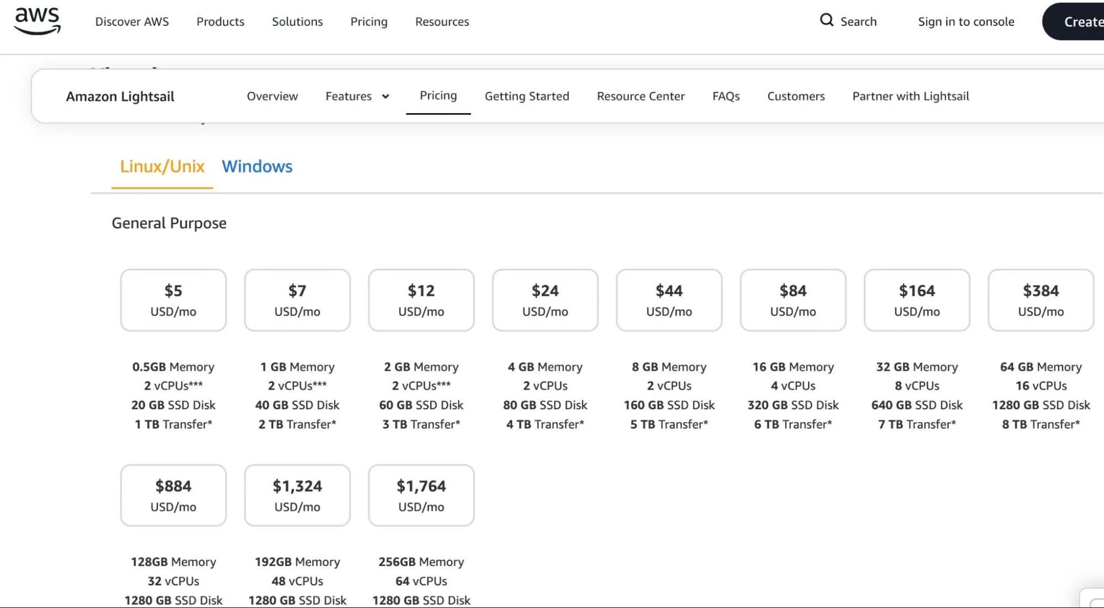Click the Amazon Lightsail title
Viewport: 1104px width, 608px height.
tap(120, 97)
